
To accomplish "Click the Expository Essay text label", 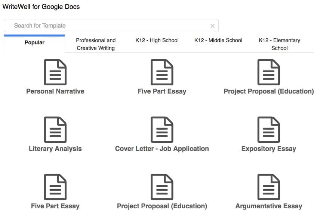I will pos(268,148).
